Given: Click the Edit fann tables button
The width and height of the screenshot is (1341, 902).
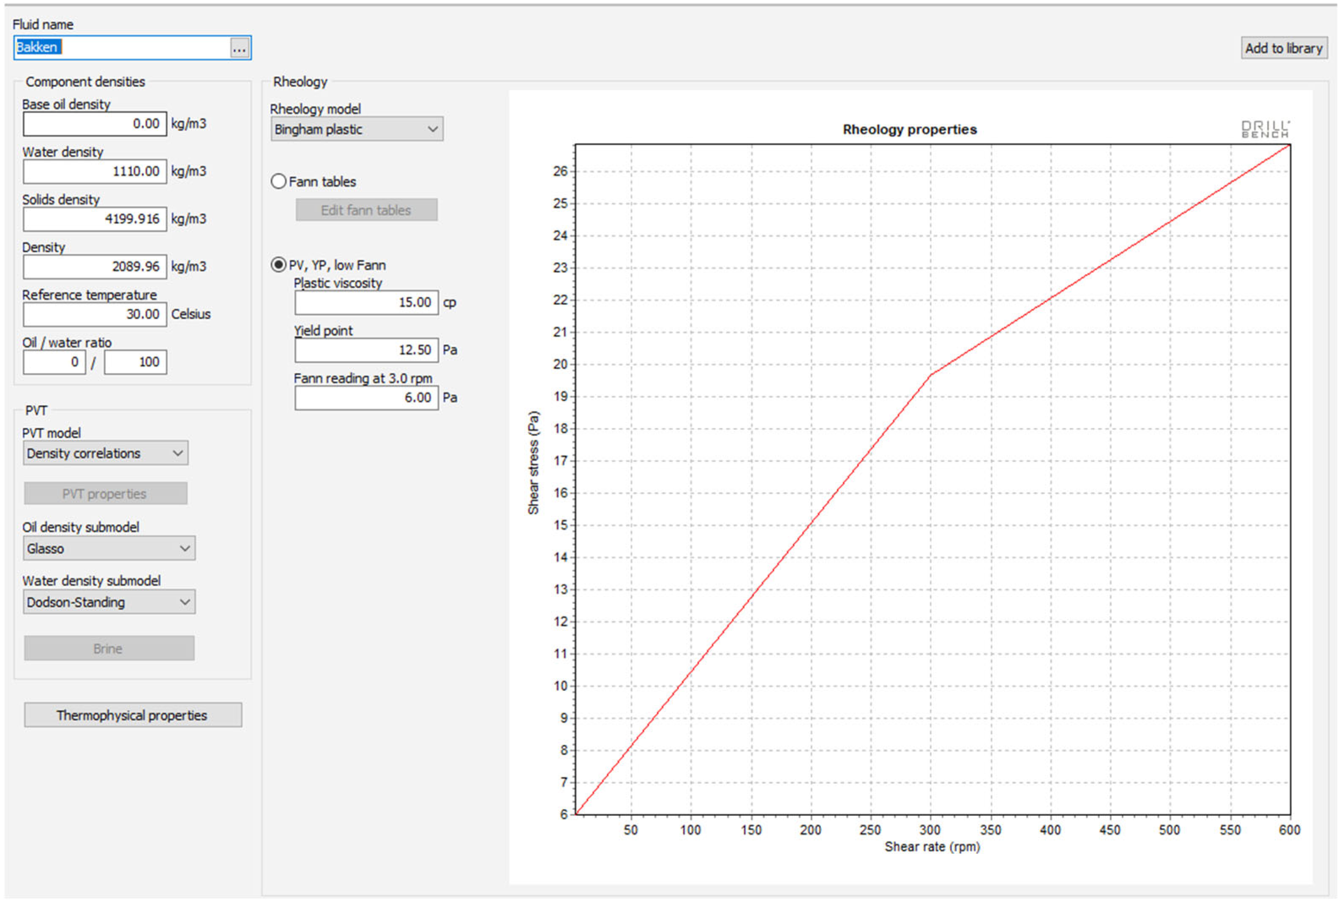Looking at the screenshot, I should 366,211.
